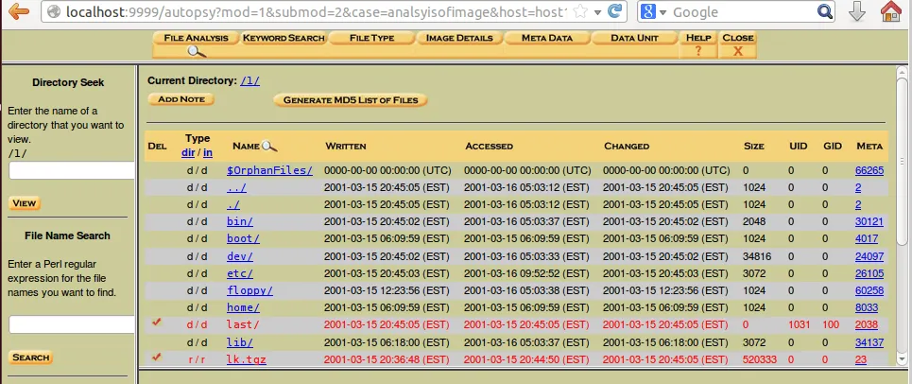Click the browser home icon

coord(892,12)
